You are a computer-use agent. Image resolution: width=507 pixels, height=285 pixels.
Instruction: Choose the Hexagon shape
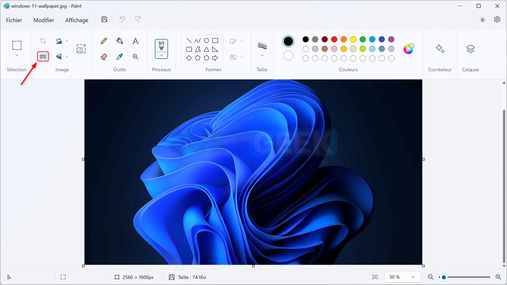coord(207,58)
